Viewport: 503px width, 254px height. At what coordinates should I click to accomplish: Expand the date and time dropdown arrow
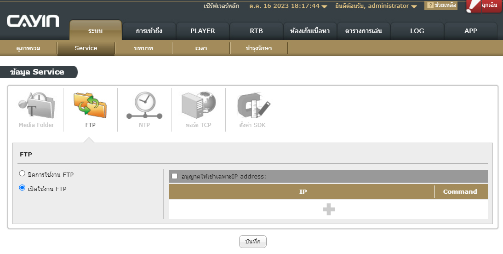click(325, 6)
